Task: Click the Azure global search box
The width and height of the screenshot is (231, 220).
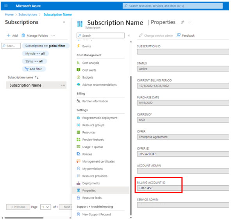Action: (x=173, y=6)
